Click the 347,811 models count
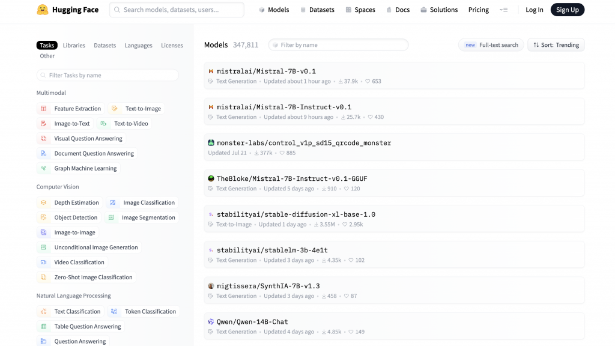The width and height of the screenshot is (615, 346). click(x=246, y=44)
